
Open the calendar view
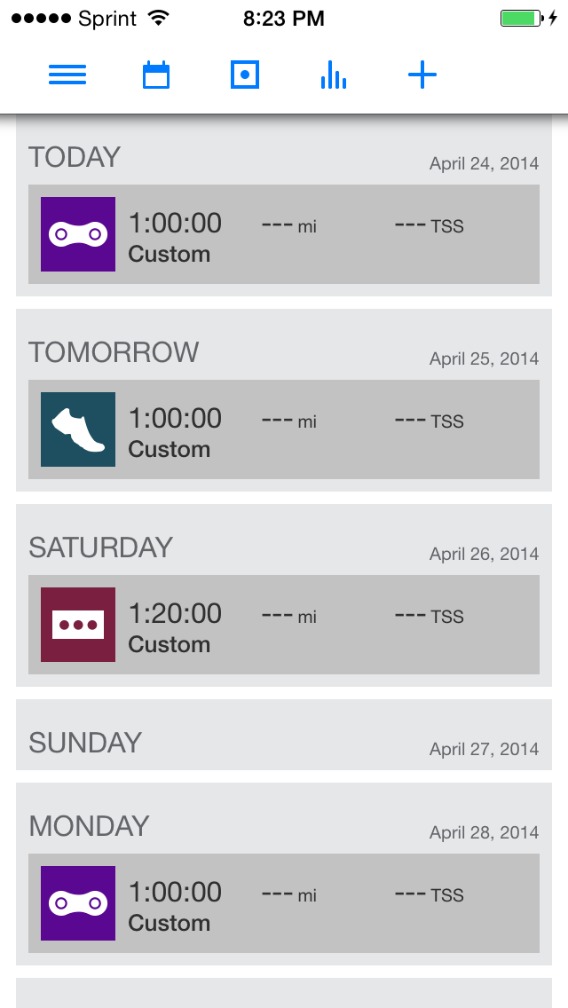[156, 75]
